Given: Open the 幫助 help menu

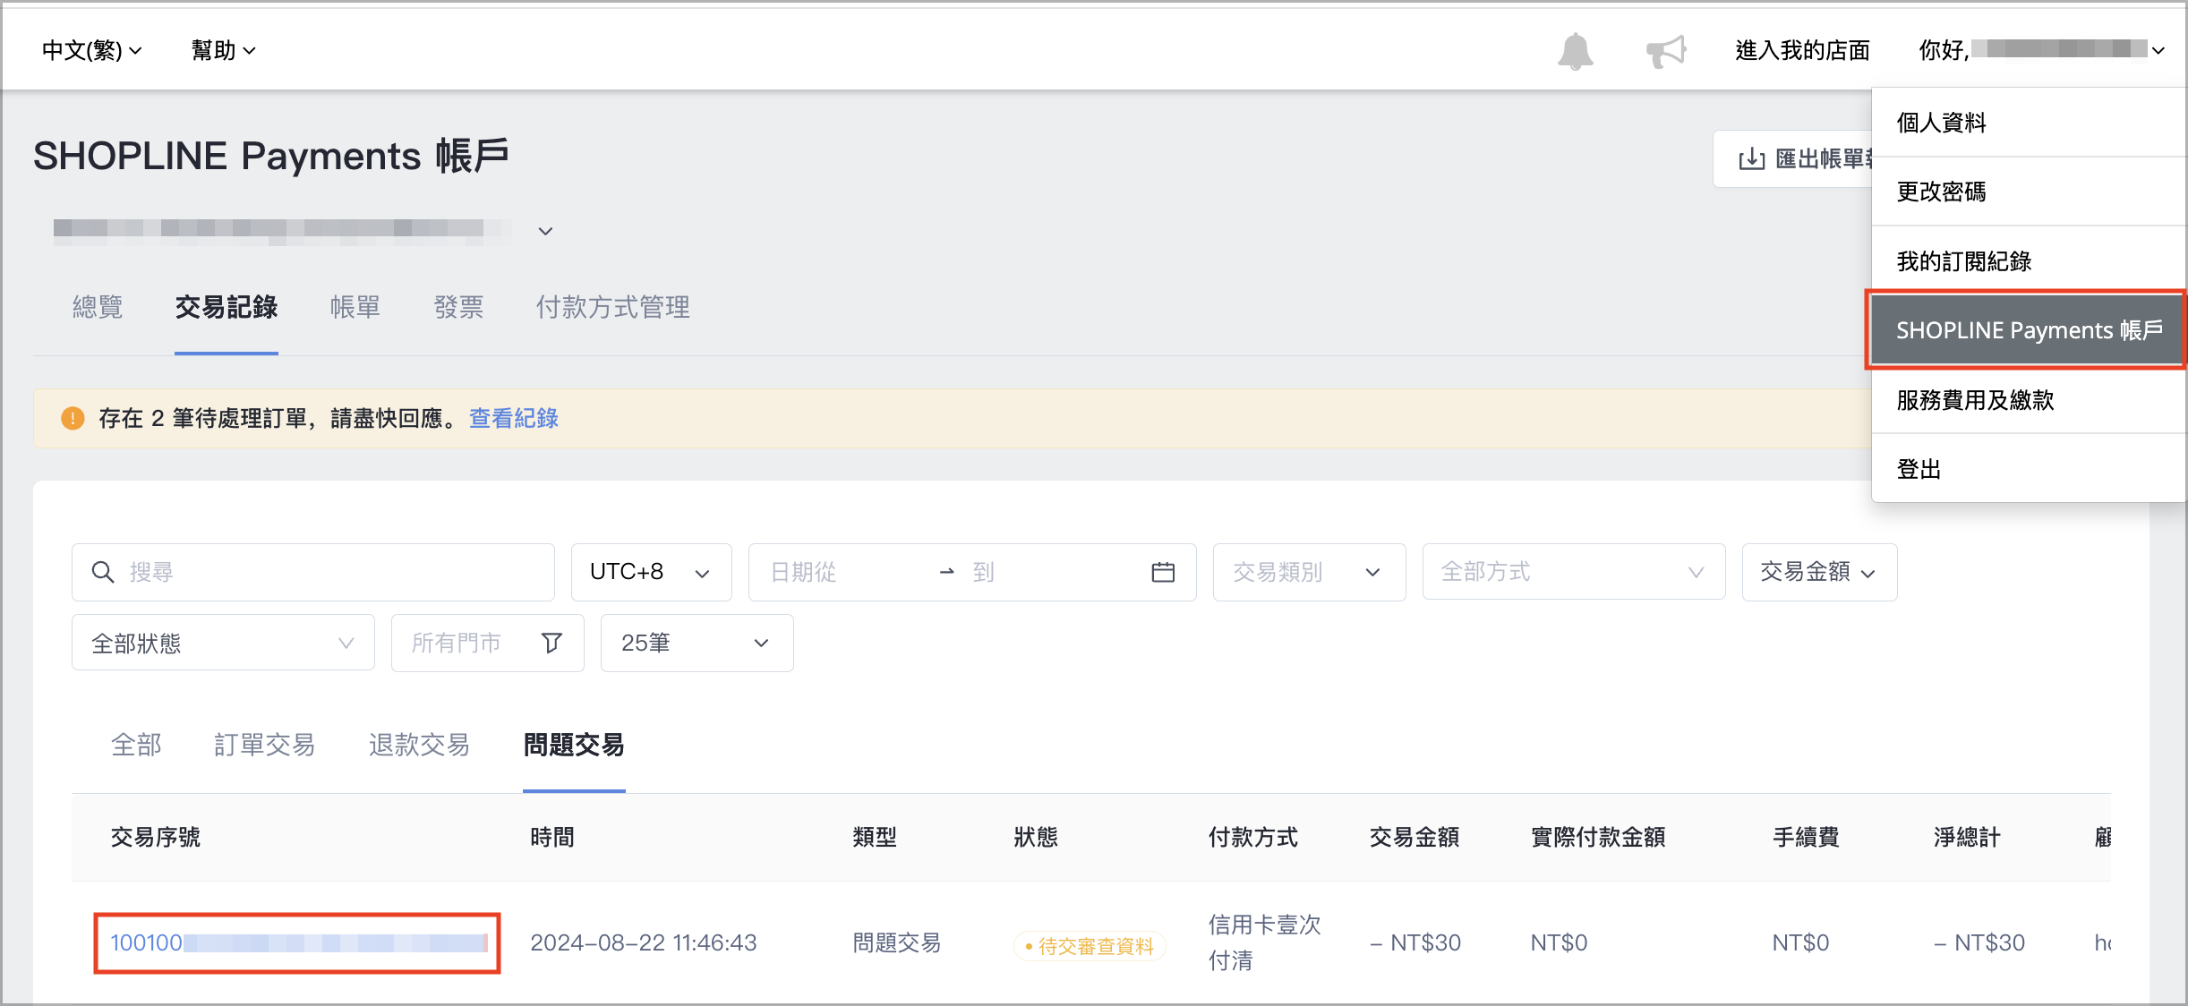Looking at the screenshot, I should click(x=223, y=50).
